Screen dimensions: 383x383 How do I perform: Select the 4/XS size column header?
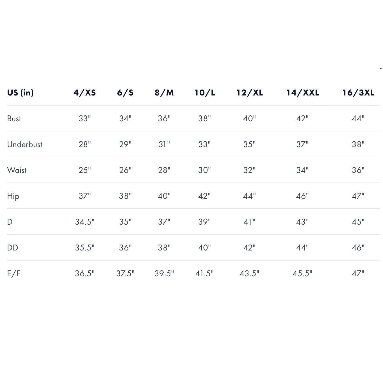pos(85,93)
